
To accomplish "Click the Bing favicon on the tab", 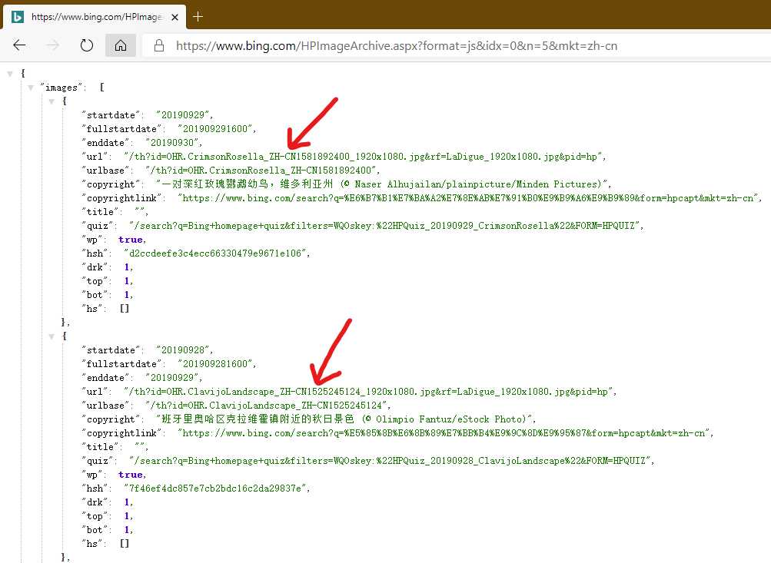I will tap(18, 17).
